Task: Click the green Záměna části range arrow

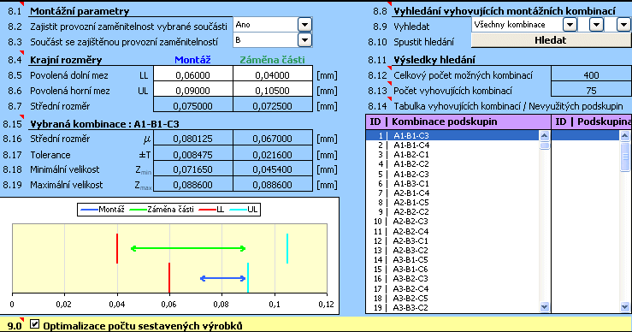Action: (x=188, y=248)
